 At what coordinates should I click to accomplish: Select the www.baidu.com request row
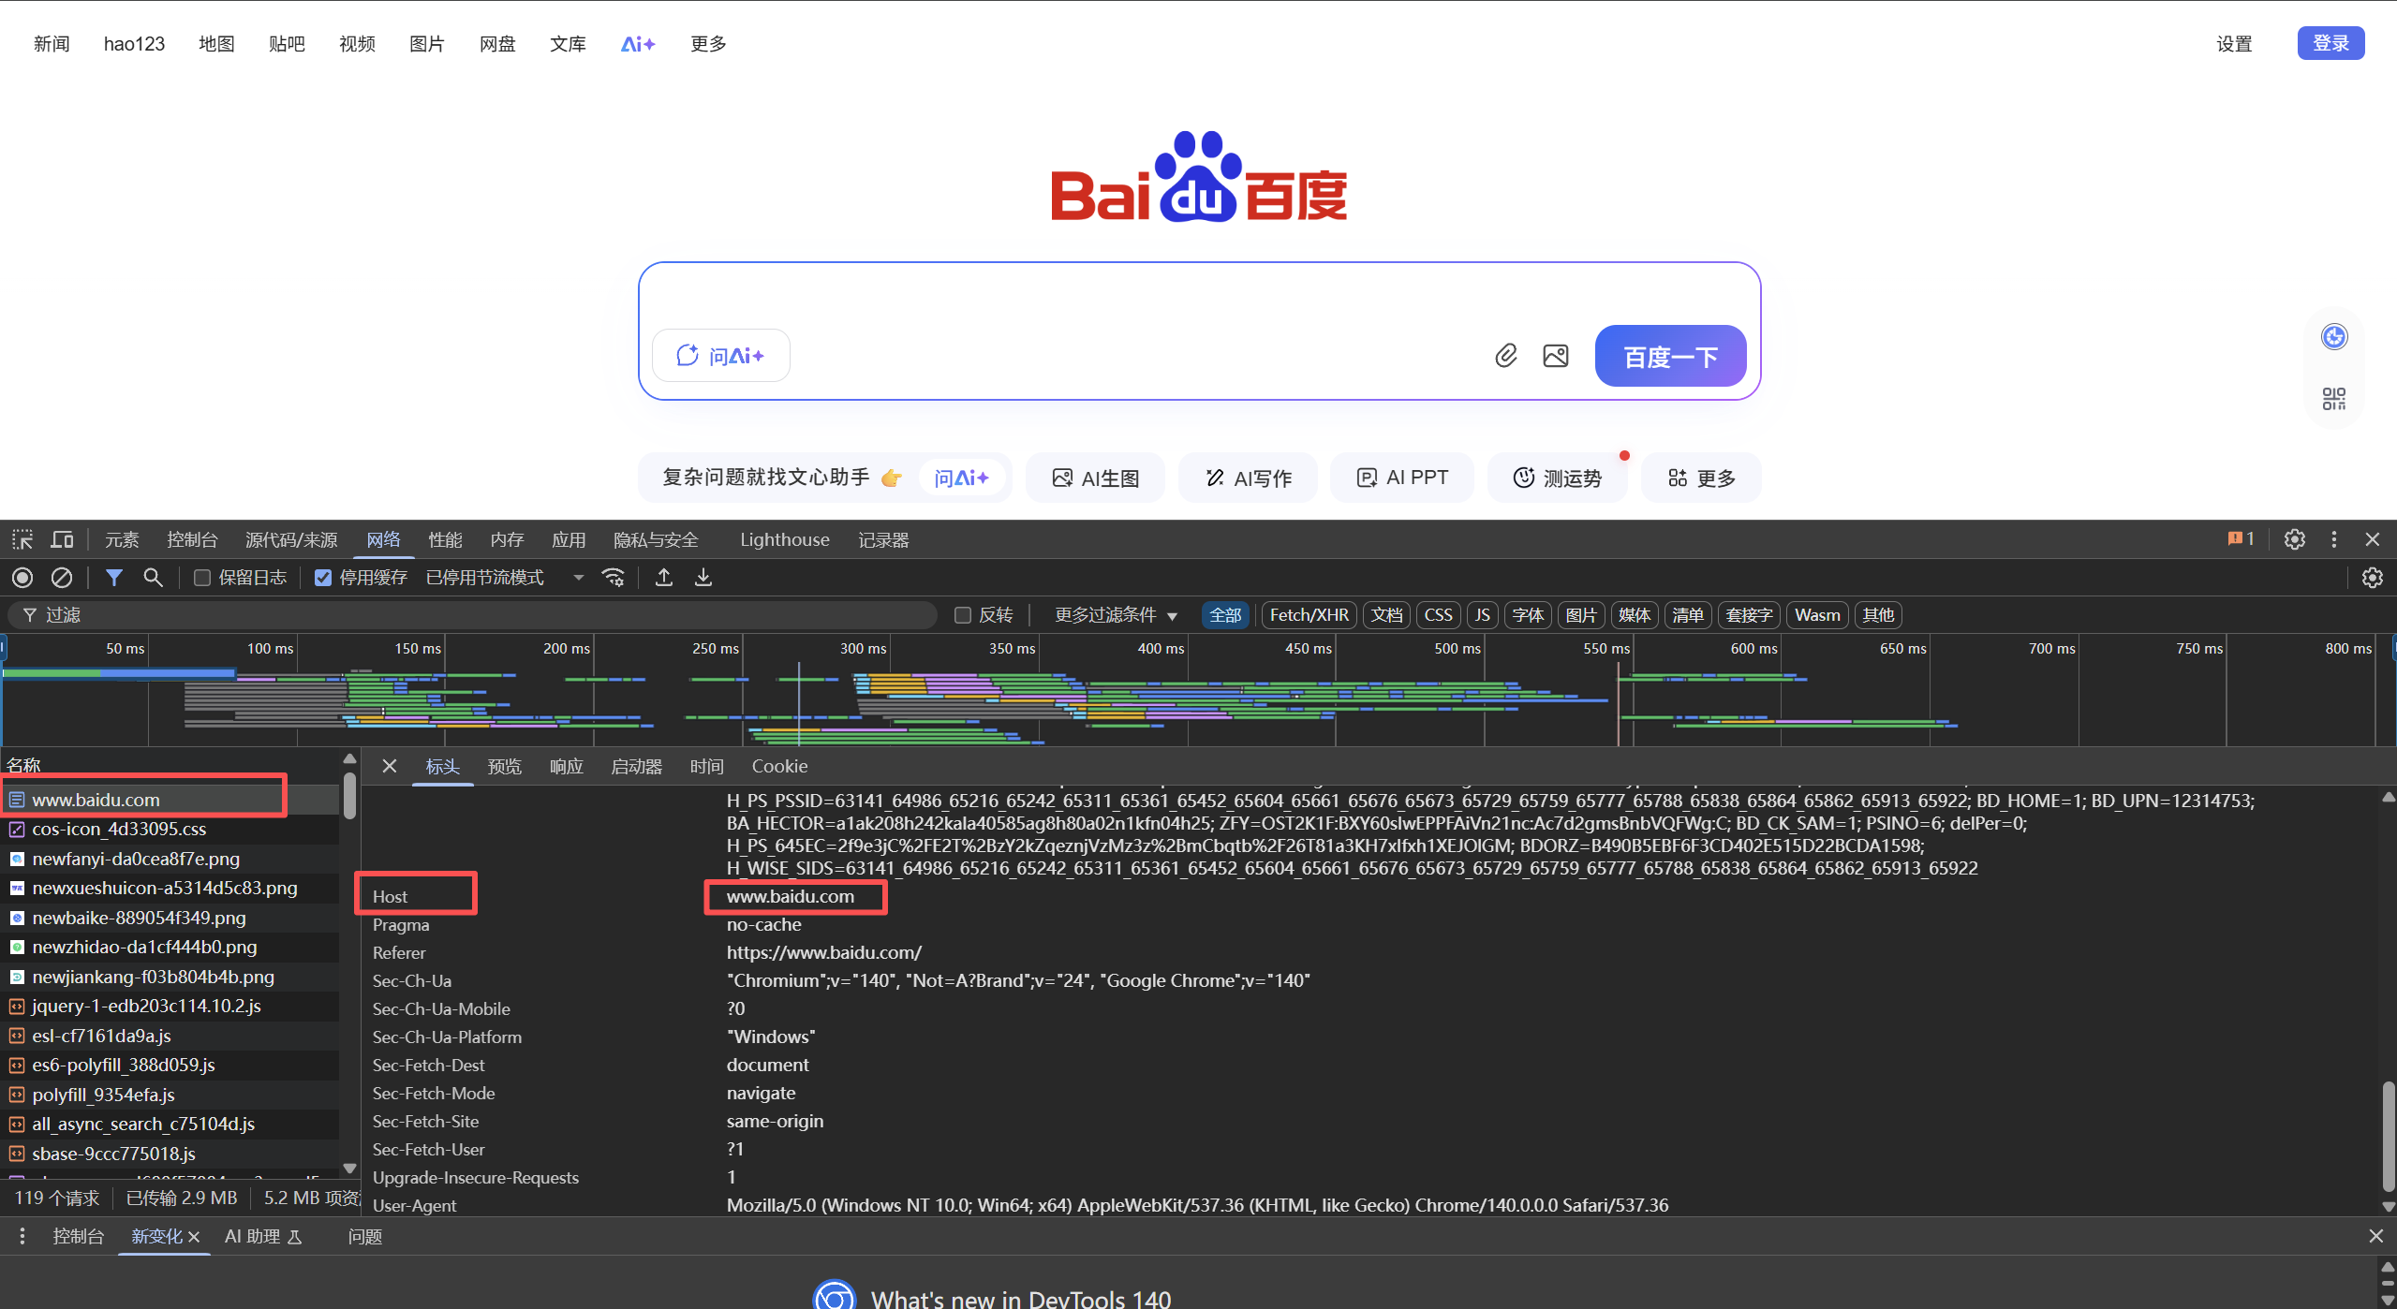tap(170, 800)
